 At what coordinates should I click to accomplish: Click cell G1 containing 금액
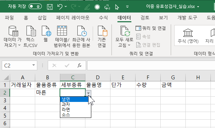[x=173, y=85]
